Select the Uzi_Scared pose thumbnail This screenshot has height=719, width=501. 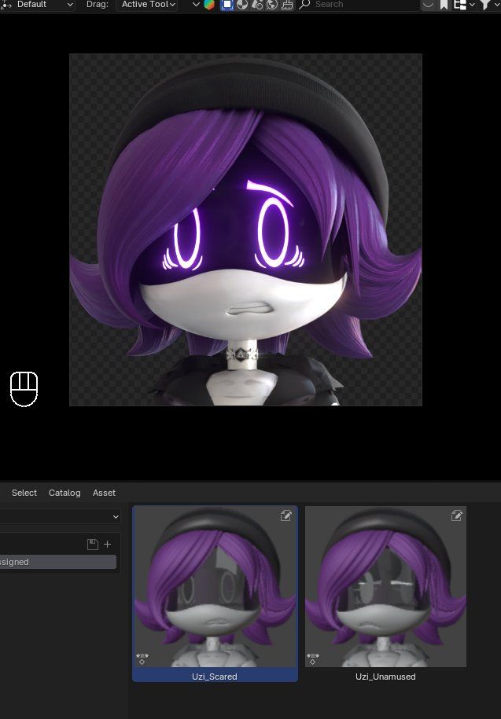(x=216, y=587)
